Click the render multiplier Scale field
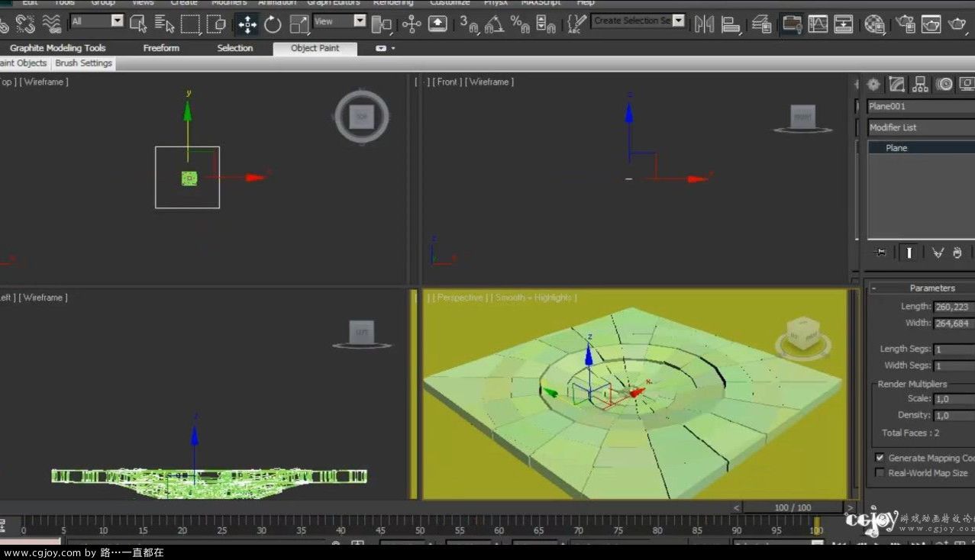The height and width of the screenshot is (560, 975). click(954, 399)
